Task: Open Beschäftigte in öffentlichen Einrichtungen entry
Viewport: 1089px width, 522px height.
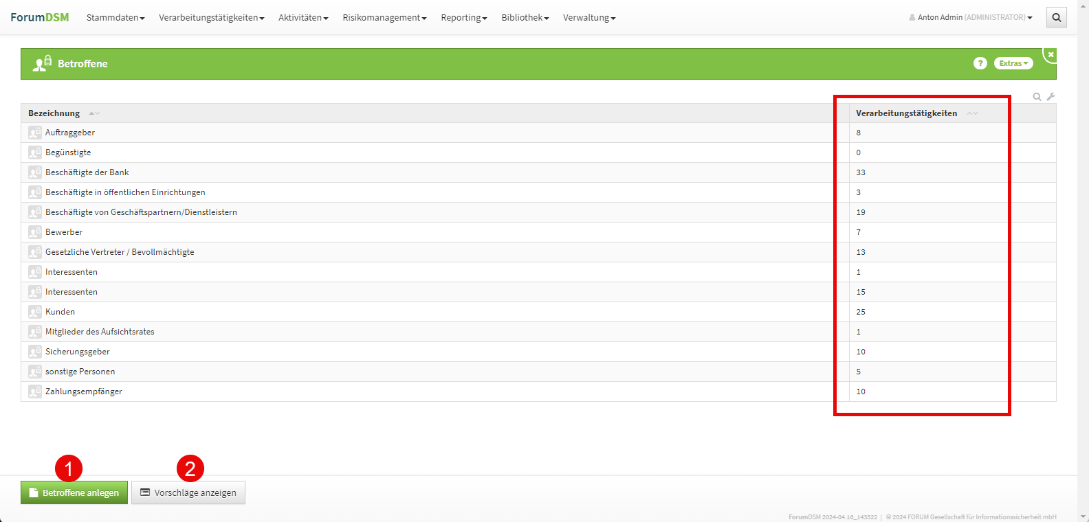Action: (125, 192)
